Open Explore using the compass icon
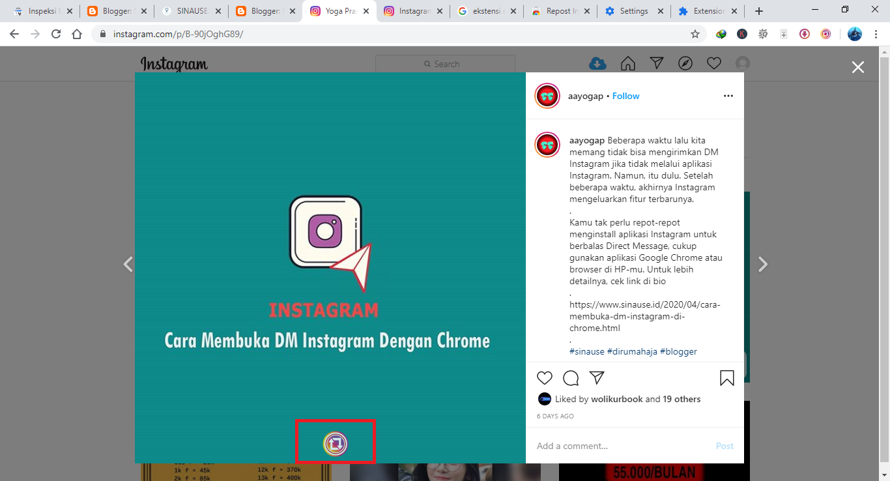890x481 pixels. click(x=685, y=63)
